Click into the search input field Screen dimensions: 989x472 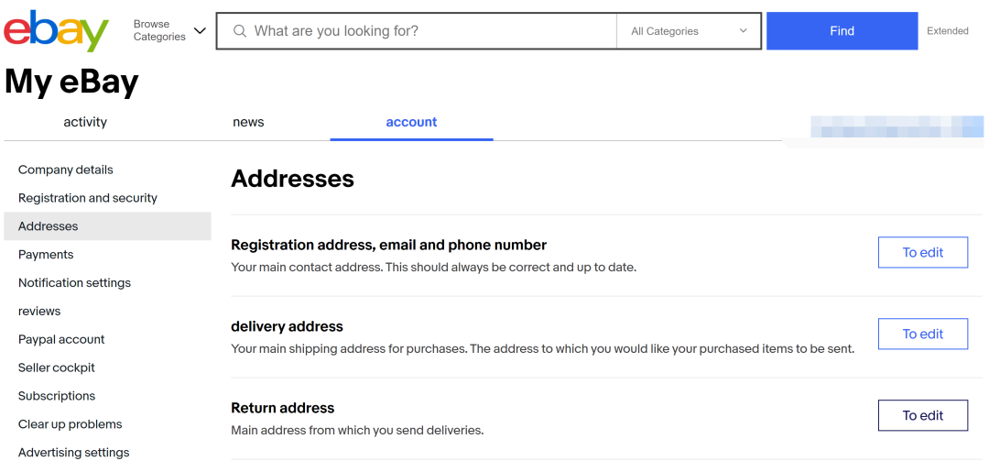417,31
